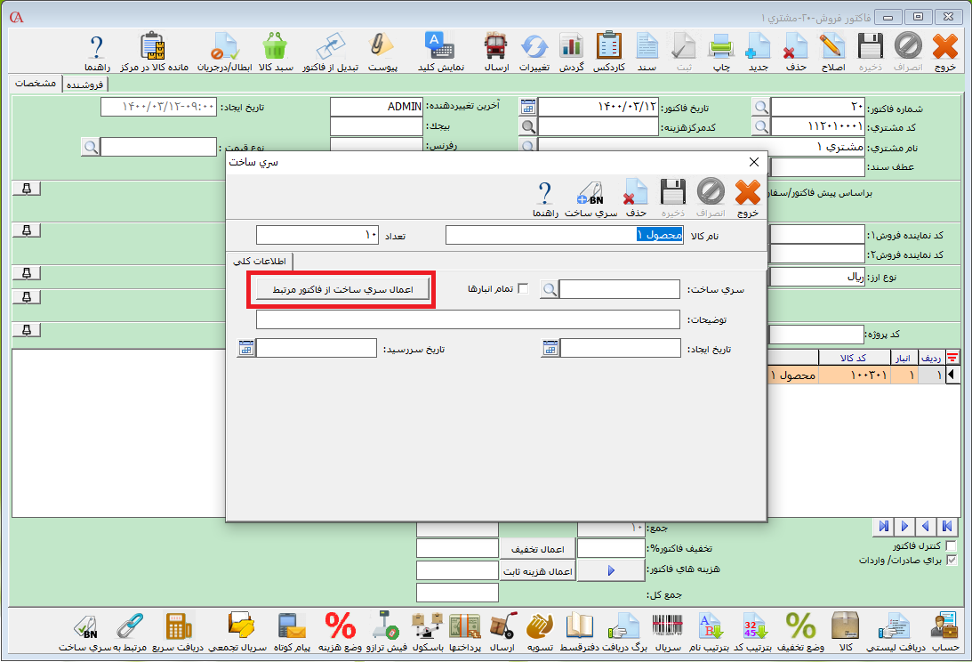The width and height of the screenshot is (972, 662).
Task: Uncheck براي صادرات/ واردات checkbox
Action: [x=952, y=561]
